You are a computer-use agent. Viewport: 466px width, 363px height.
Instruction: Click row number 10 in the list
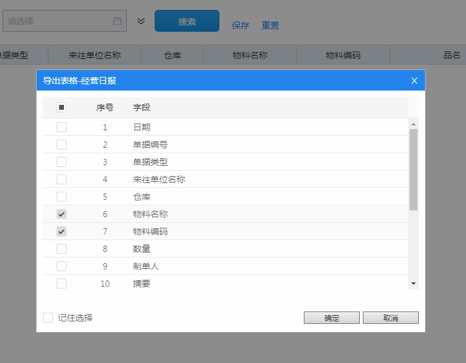click(x=105, y=284)
